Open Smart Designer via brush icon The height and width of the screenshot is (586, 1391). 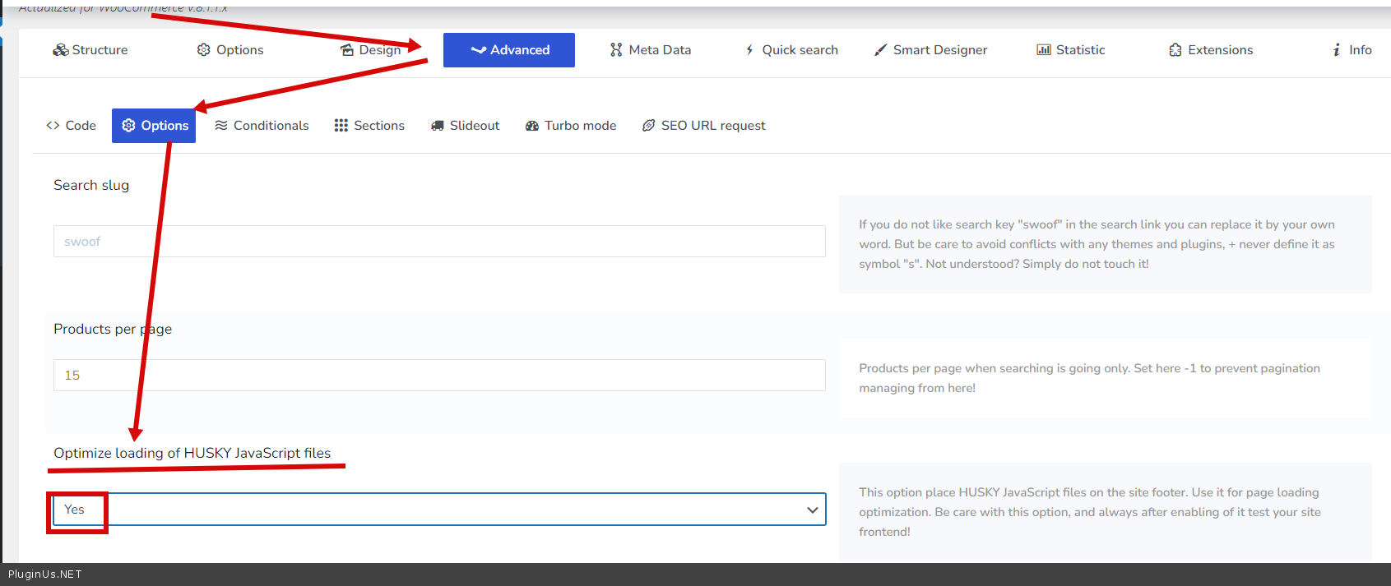(881, 50)
